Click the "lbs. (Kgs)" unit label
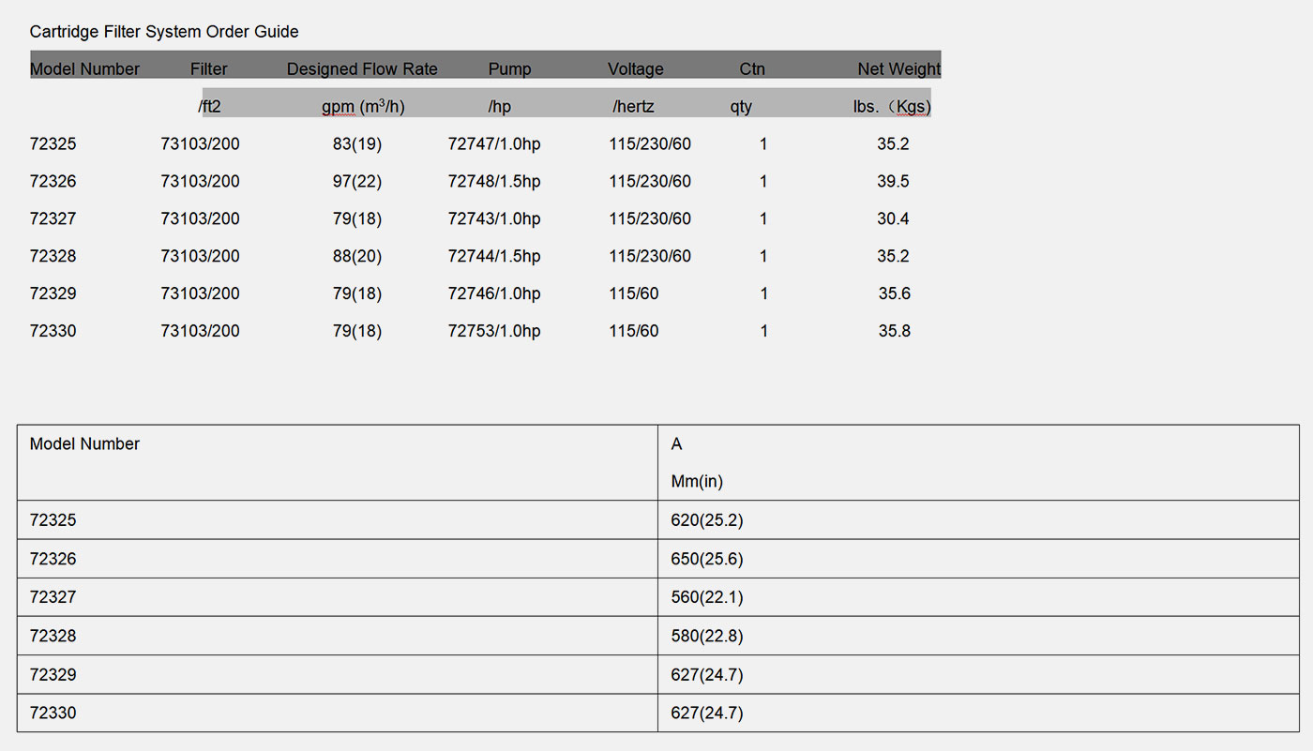 click(x=891, y=107)
